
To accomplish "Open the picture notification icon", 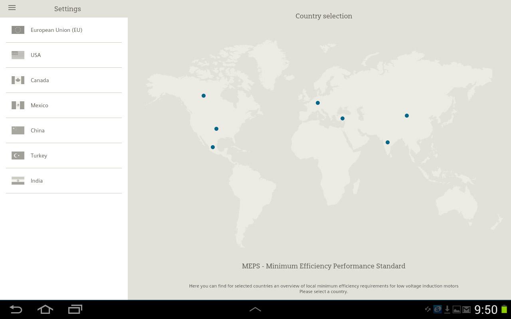I will pyautogui.click(x=457, y=309).
